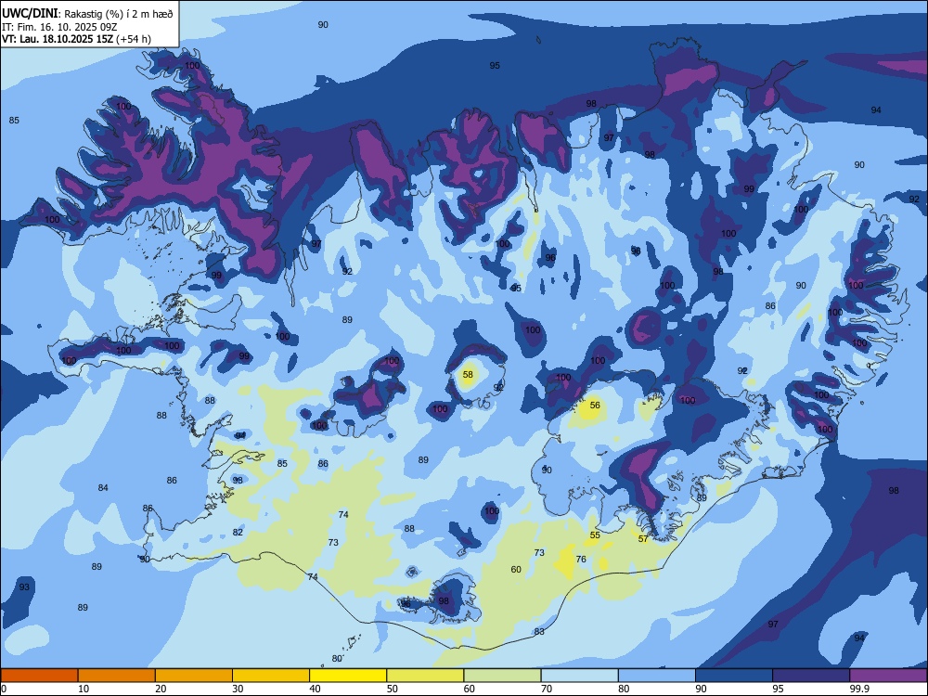Select the 80 value near the southern islands
This screenshot has width=928, height=696.
pyautogui.click(x=337, y=658)
